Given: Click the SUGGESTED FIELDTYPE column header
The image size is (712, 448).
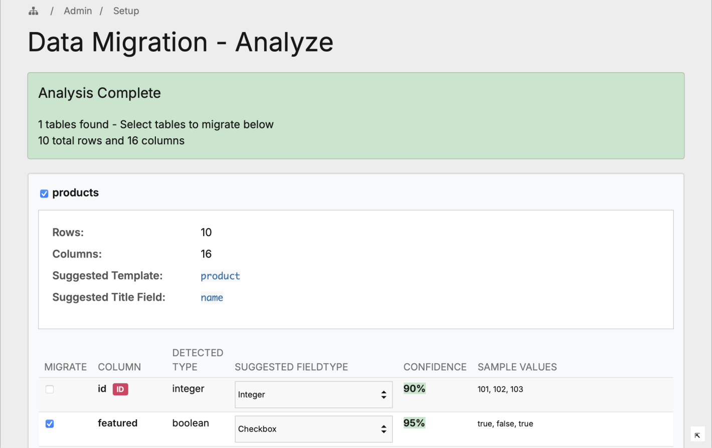Looking at the screenshot, I should click(x=291, y=367).
